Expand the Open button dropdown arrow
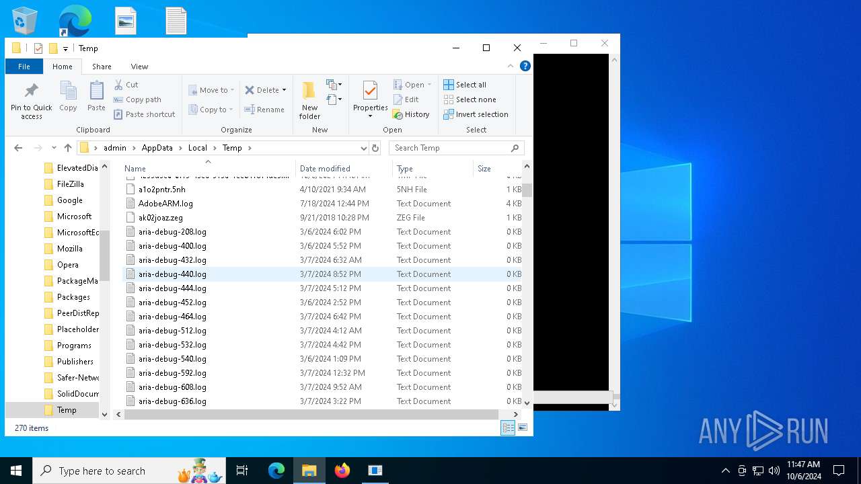 pyautogui.click(x=429, y=85)
